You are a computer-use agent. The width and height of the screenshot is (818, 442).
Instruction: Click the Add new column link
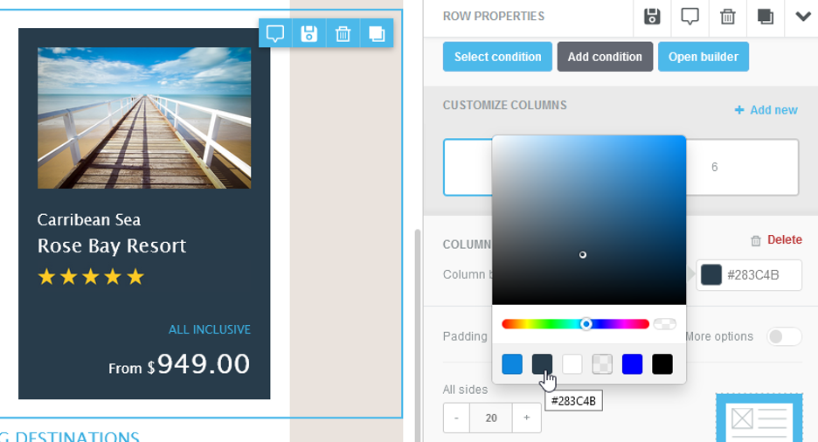(x=766, y=110)
